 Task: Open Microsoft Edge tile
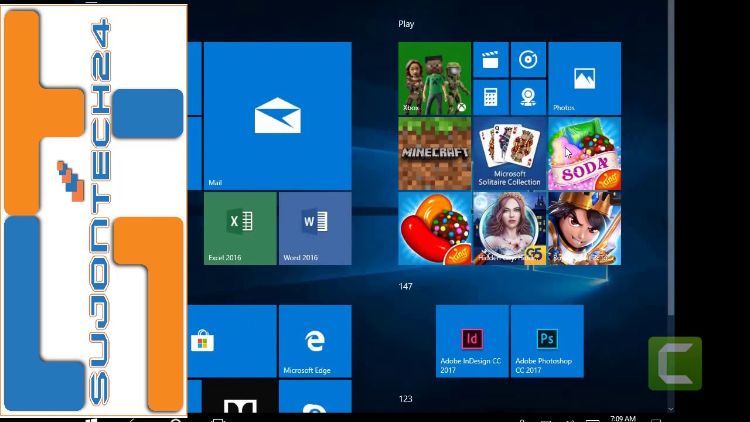tap(315, 341)
